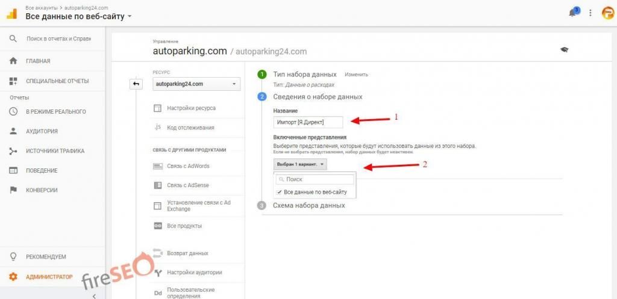Collapse the left sidebar with chevron
617x299 pixels.
pos(94,296)
